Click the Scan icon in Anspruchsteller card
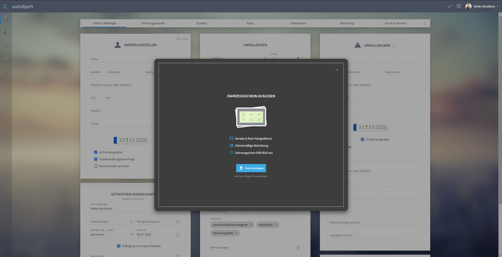This screenshot has width=502, height=257. click(178, 39)
